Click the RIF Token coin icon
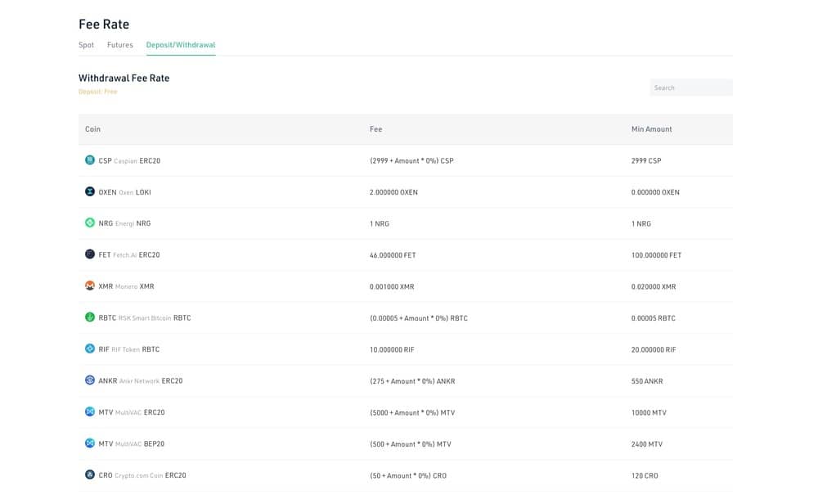The image size is (818, 499). coord(90,348)
